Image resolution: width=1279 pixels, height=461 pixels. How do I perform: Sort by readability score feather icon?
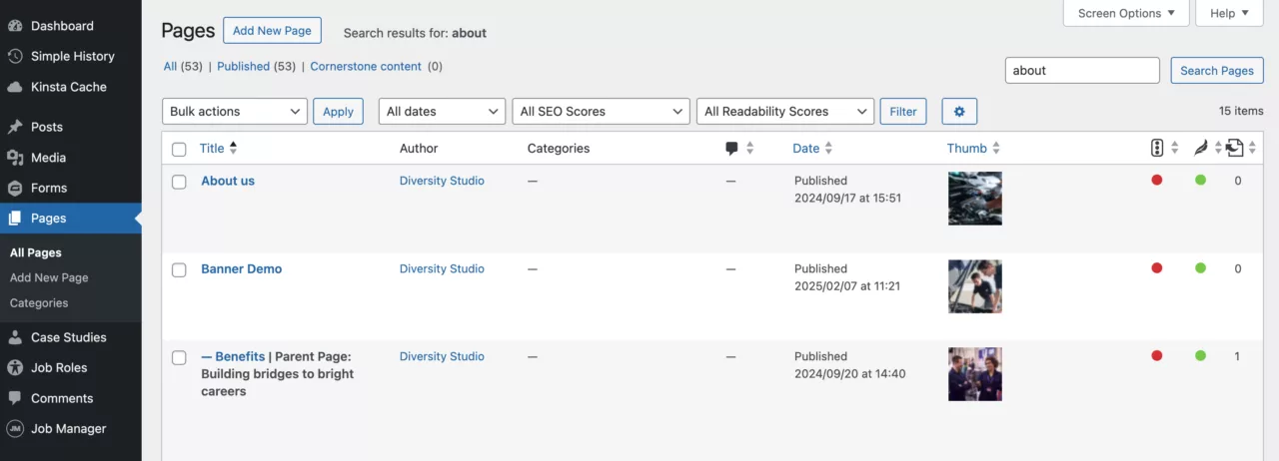point(1201,149)
